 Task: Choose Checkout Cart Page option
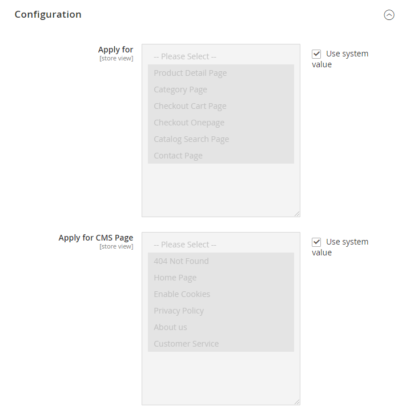coord(190,106)
